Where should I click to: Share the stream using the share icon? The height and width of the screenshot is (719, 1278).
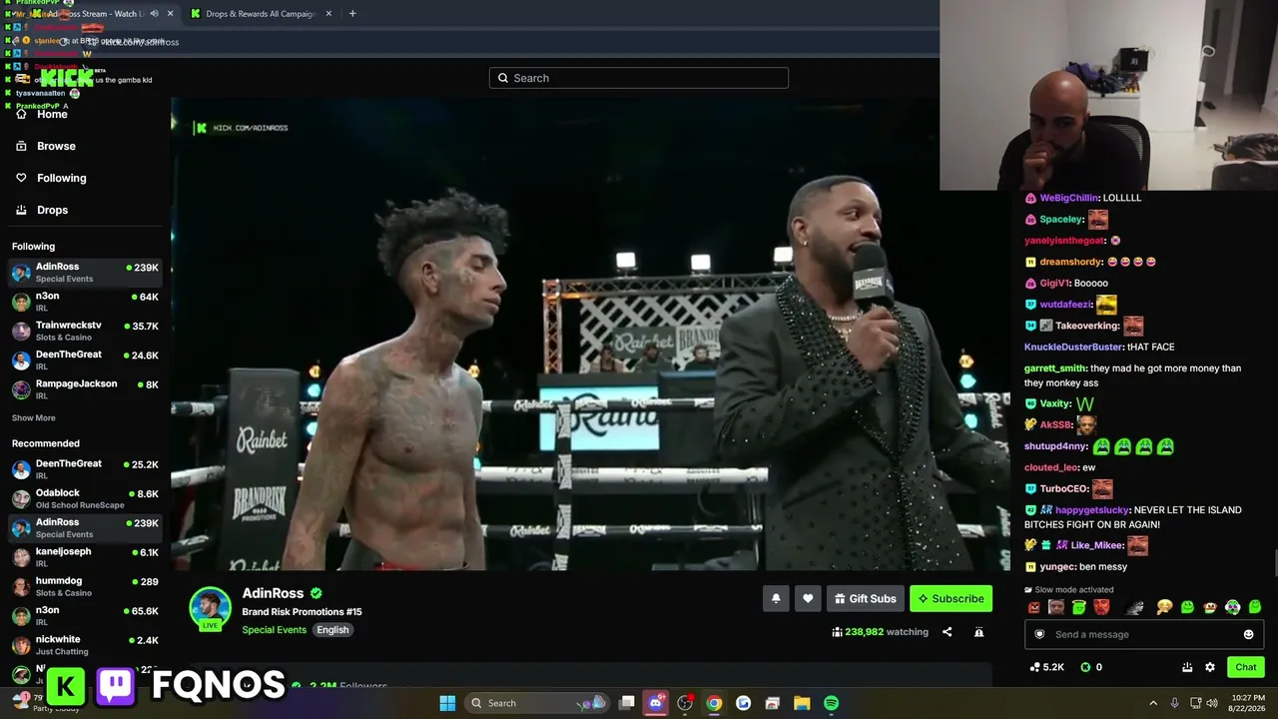pyautogui.click(x=948, y=632)
